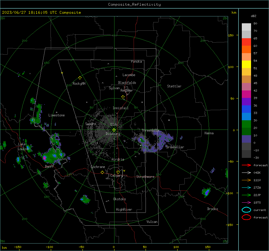The image size is (269, 251).
Task: Click the ThreeHills label
Action: coord(150,130)
